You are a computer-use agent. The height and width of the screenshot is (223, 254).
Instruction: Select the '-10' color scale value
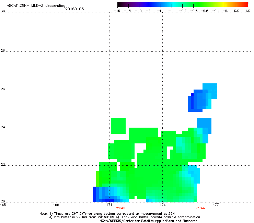tap(138, 11)
